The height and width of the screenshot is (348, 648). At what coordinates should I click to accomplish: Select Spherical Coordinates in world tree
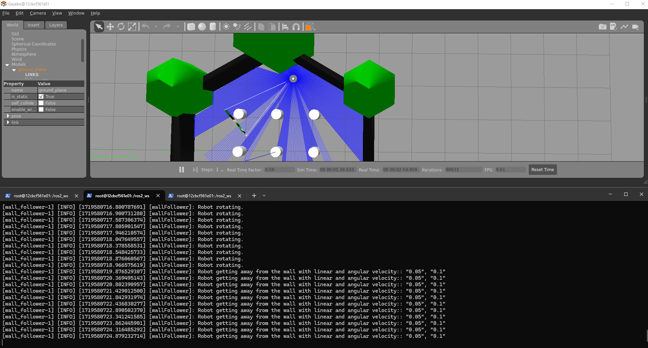coord(34,44)
